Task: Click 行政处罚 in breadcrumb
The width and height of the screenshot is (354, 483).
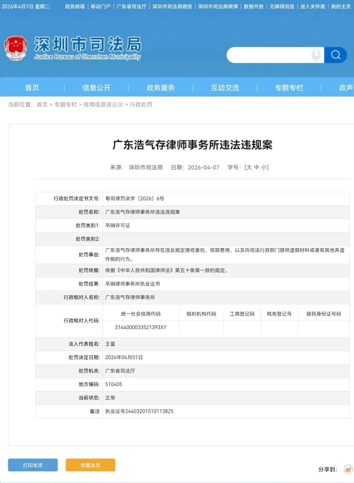Action: click(x=141, y=104)
